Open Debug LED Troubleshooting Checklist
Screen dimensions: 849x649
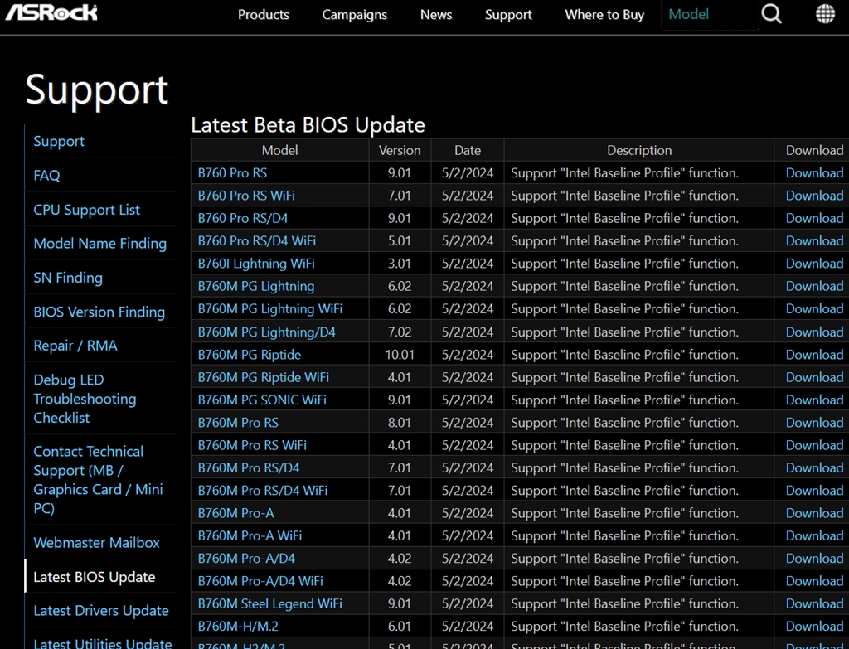click(x=85, y=399)
